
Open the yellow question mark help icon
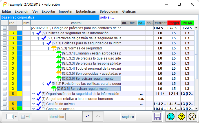(181, 117)
